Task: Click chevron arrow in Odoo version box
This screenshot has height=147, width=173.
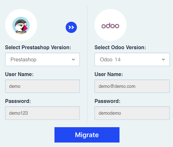Action: (163, 59)
